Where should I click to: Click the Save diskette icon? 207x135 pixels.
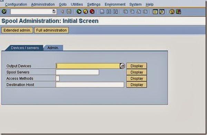coord(69,12)
